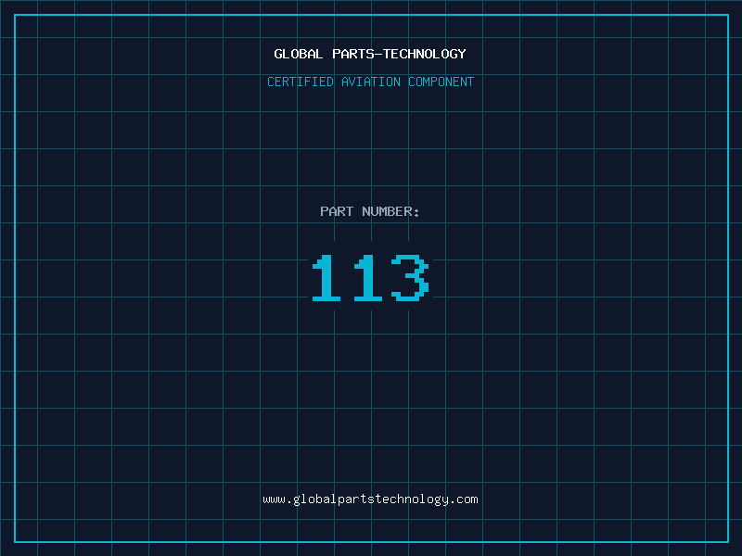Click the word NUMBER: in the label
Screen dimensions: 742x556
point(391,211)
